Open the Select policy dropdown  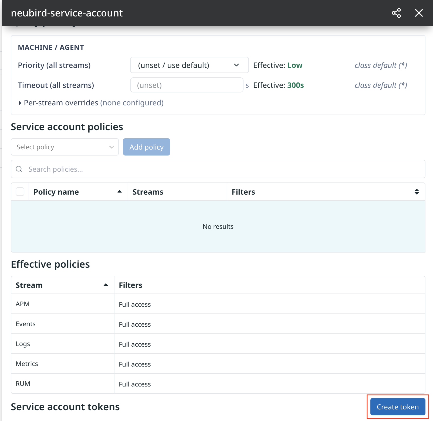(65, 147)
